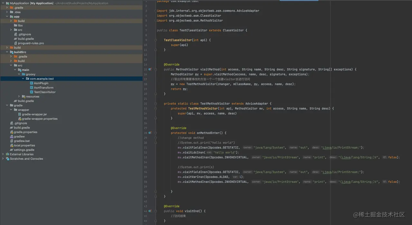Click line number 18 in the gutter
Image resolution: width=412 pixels, height=225 pixels.
pyautogui.click(x=146, y=84)
